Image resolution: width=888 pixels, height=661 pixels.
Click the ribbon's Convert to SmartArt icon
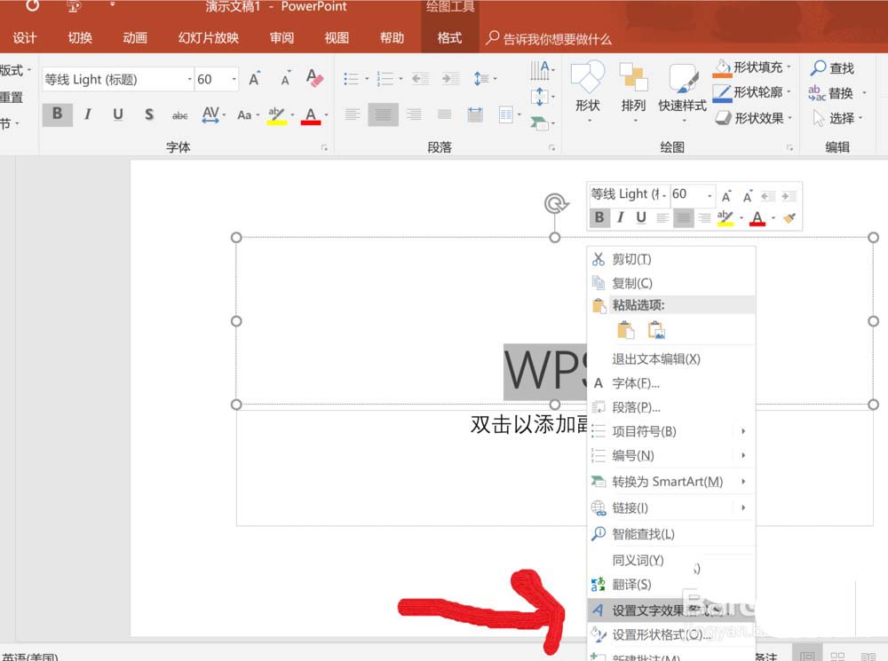tap(539, 122)
